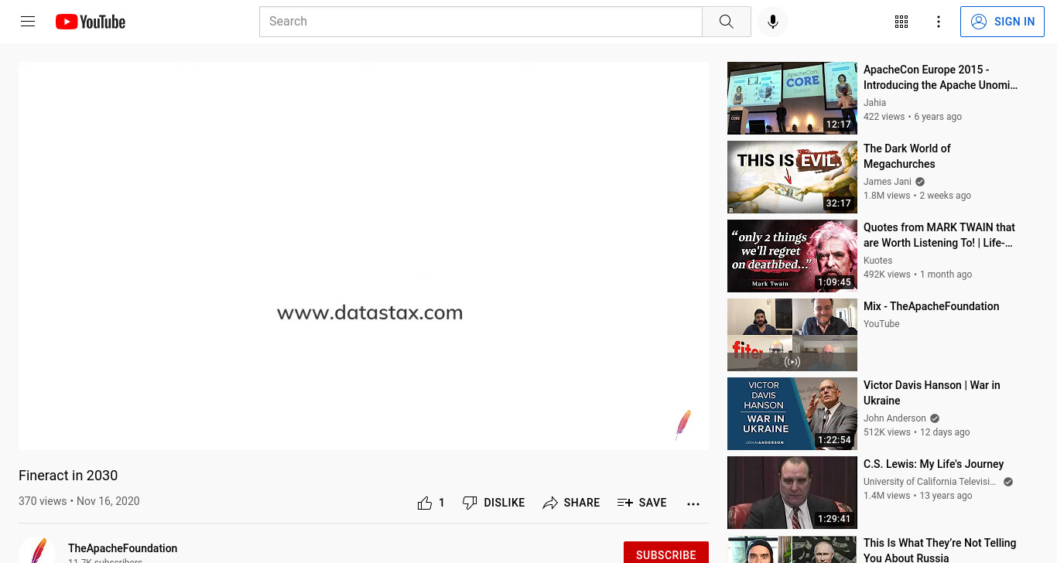
Task: Open the YouTube apps grid
Action: point(901,22)
